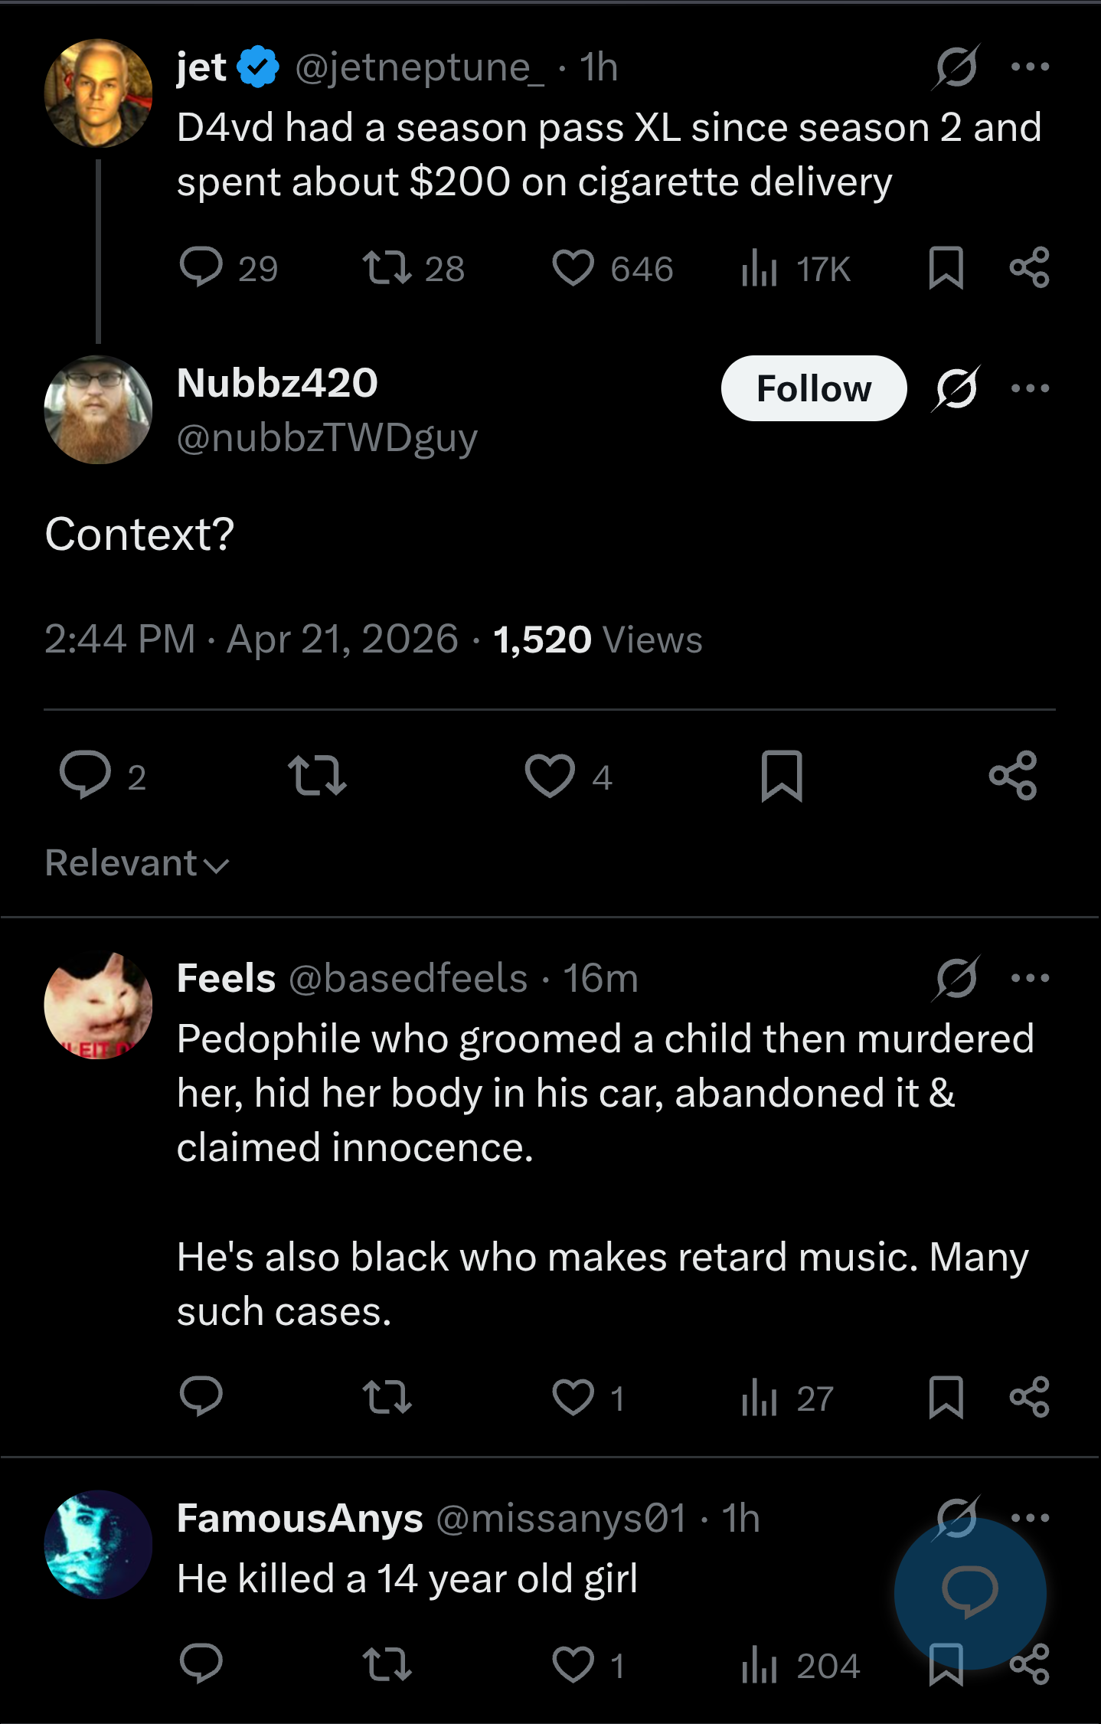Viewport: 1101px width, 1724px height.
Task: Bookmark Nubbz420's "Context?" tweet
Action: click(x=782, y=777)
